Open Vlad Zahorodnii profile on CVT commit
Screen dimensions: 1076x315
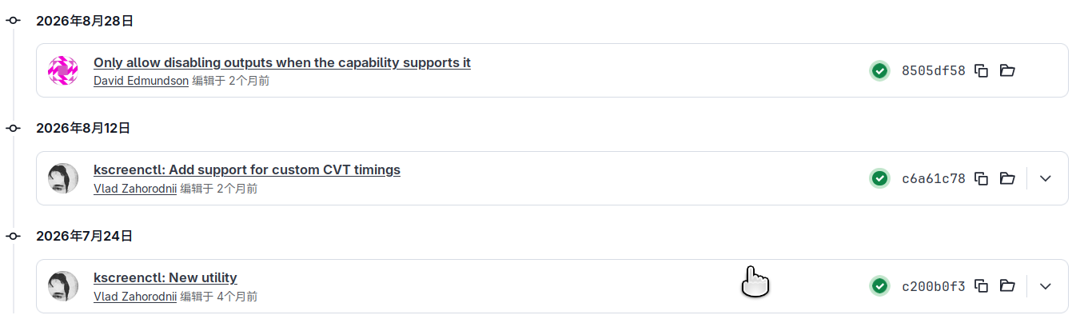click(x=135, y=189)
